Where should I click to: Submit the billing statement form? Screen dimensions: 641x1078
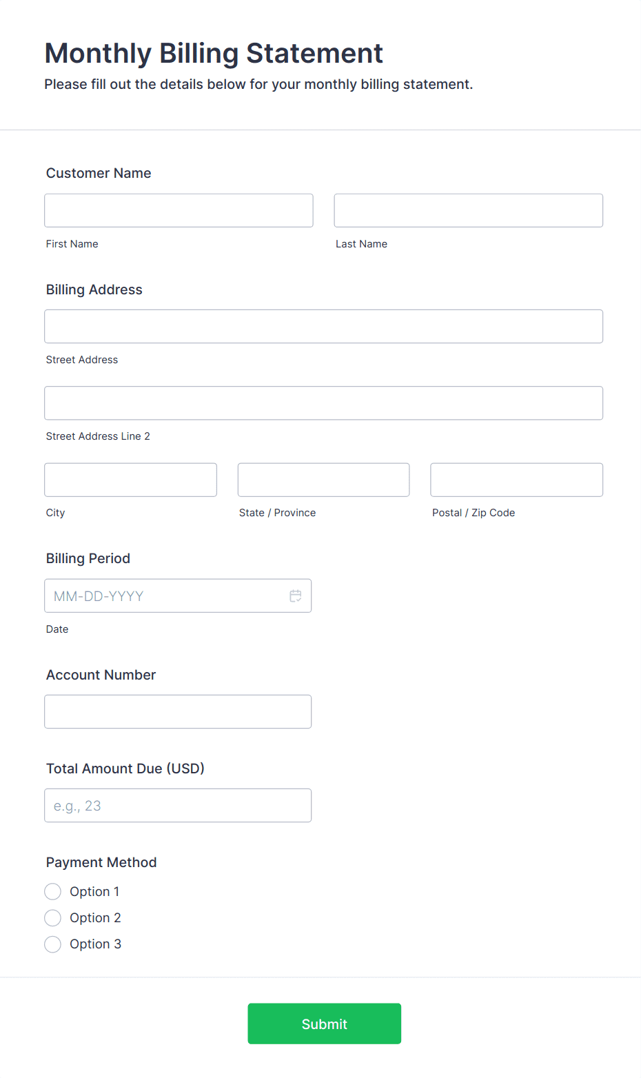324,1024
